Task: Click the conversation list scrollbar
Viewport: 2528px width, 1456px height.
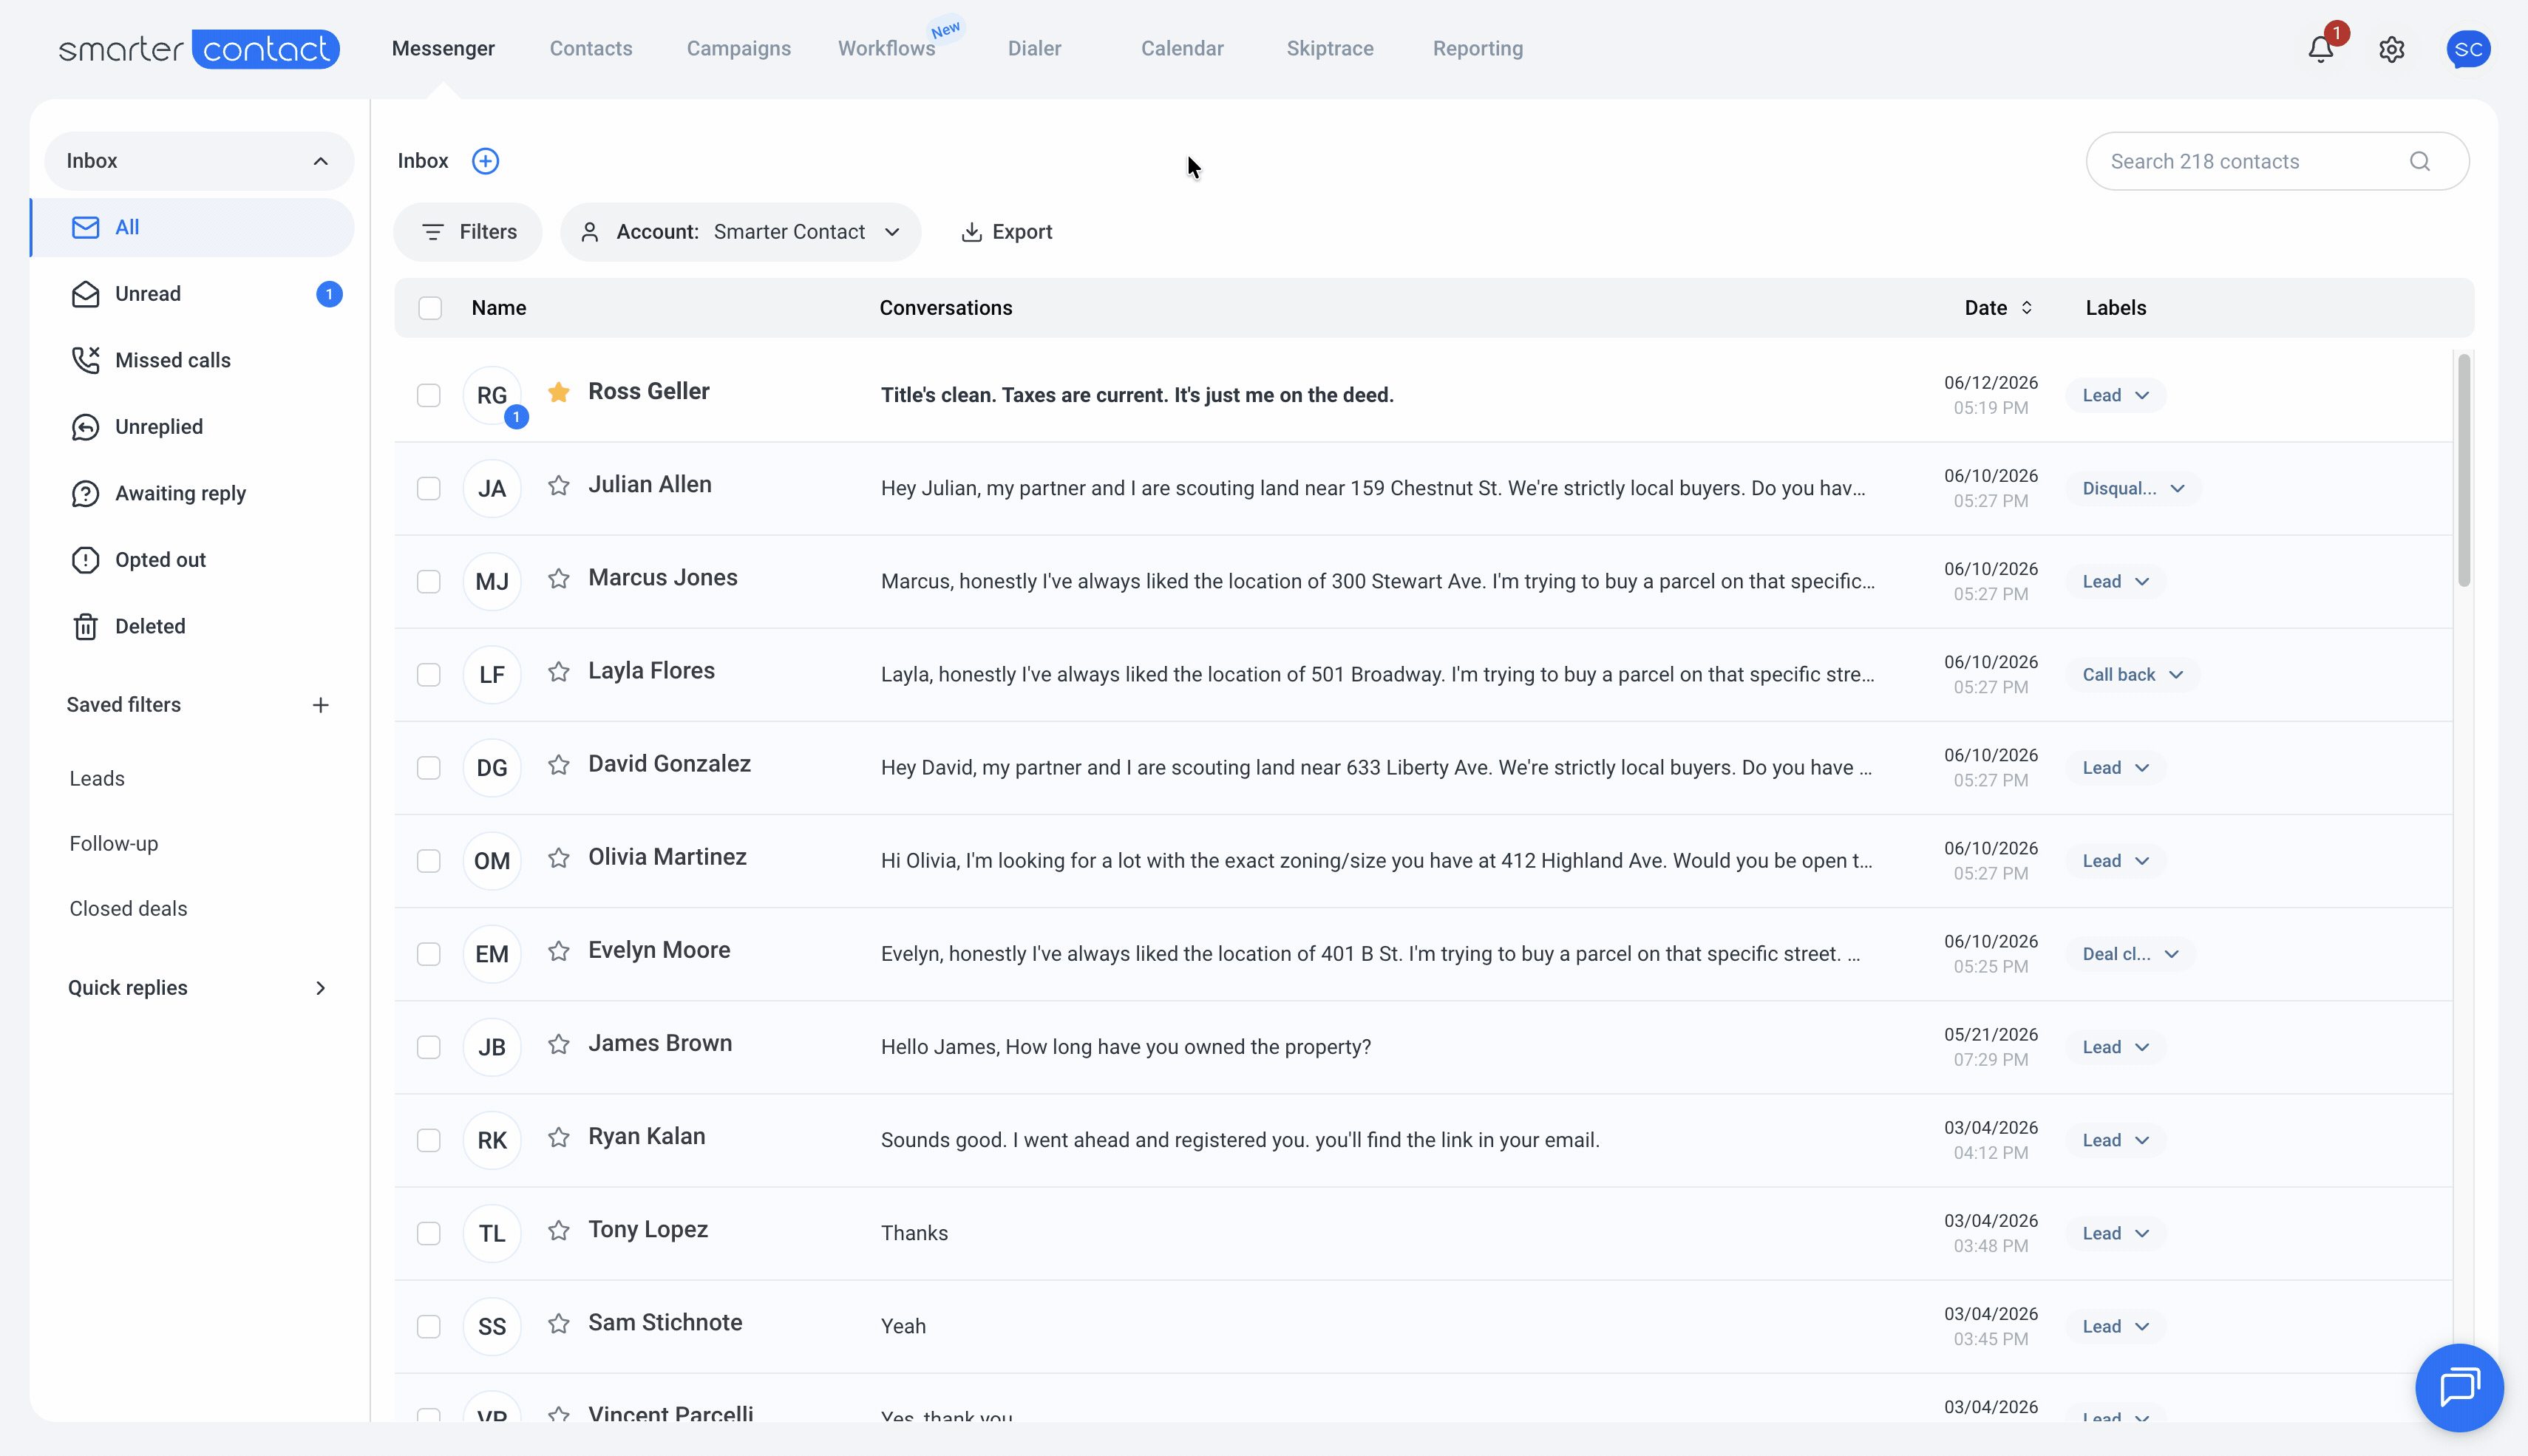Action: click(2464, 470)
